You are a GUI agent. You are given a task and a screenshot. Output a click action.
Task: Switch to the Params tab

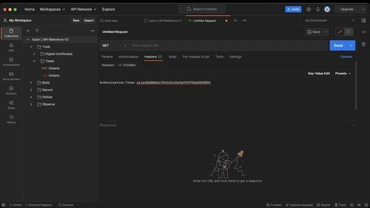tap(107, 57)
